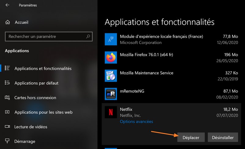Click the Netflix app icon

point(111,112)
